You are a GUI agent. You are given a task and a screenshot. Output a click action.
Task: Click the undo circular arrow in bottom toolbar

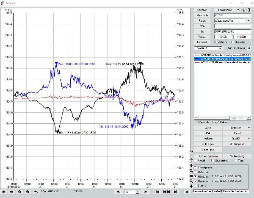(x=36, y=192)
